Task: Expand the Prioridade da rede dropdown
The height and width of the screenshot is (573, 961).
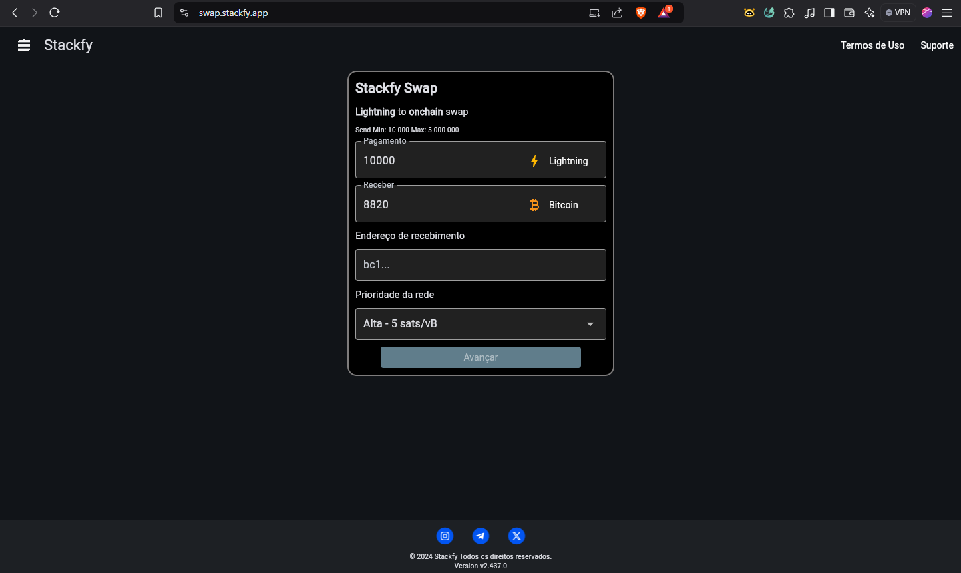Action: click(481, 324)
